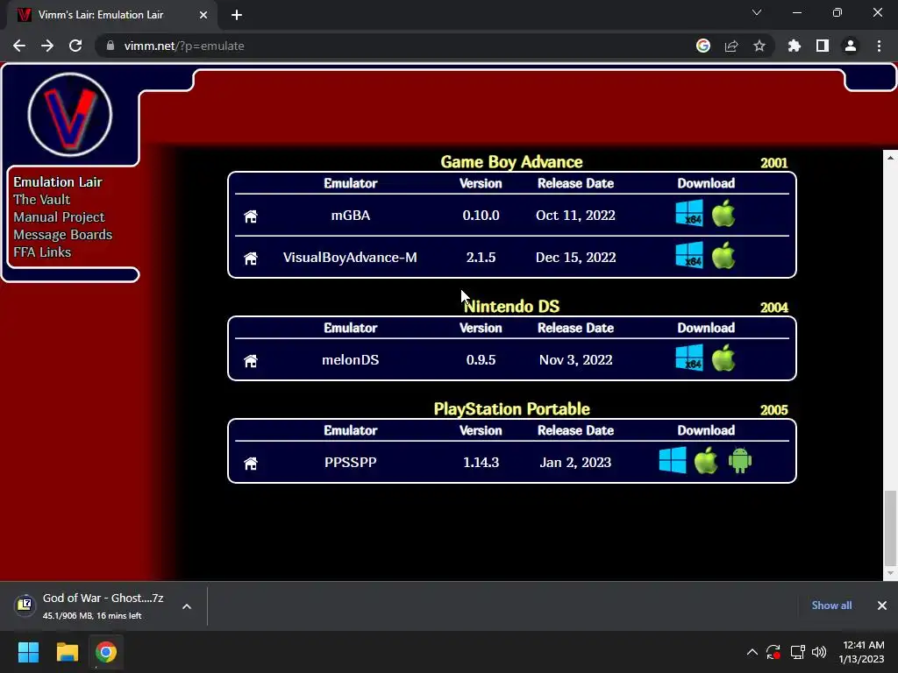Viewport: 898px width, 673px height.
Task: Bookmark this page with the star icon
Action: click(759, 46)
